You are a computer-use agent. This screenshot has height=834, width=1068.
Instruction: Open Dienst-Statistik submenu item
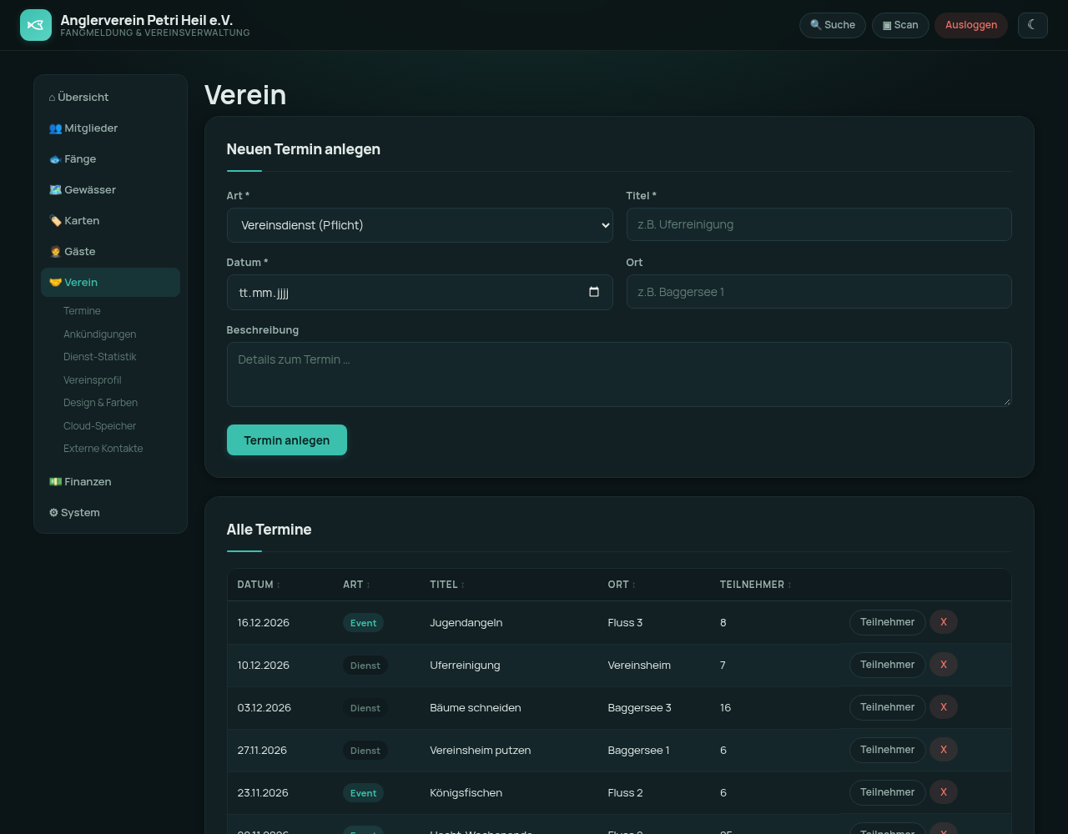100,357
